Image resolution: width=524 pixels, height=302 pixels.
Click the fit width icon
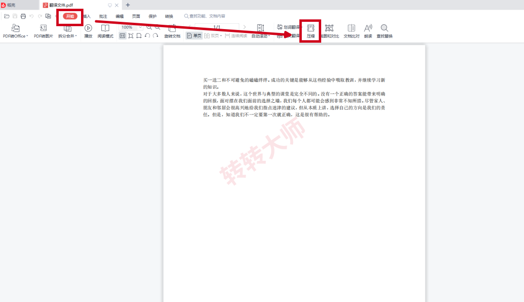pyautogui.click(x=139, y=36)
